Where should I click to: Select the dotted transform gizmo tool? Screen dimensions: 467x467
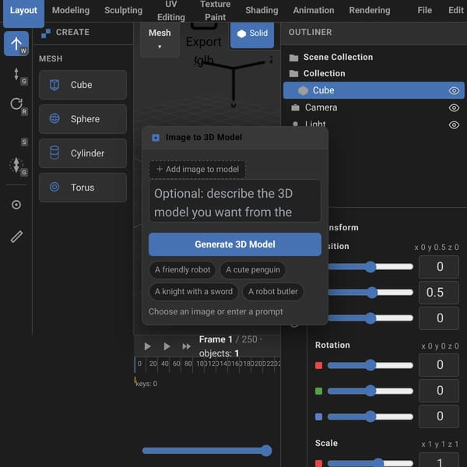pyautogui.click(x=16, y=165)
